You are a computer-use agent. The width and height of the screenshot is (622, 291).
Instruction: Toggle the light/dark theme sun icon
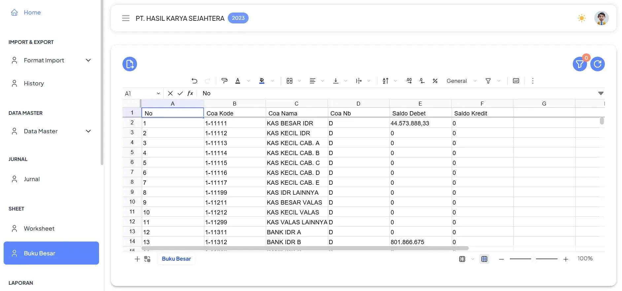[582, 18]
